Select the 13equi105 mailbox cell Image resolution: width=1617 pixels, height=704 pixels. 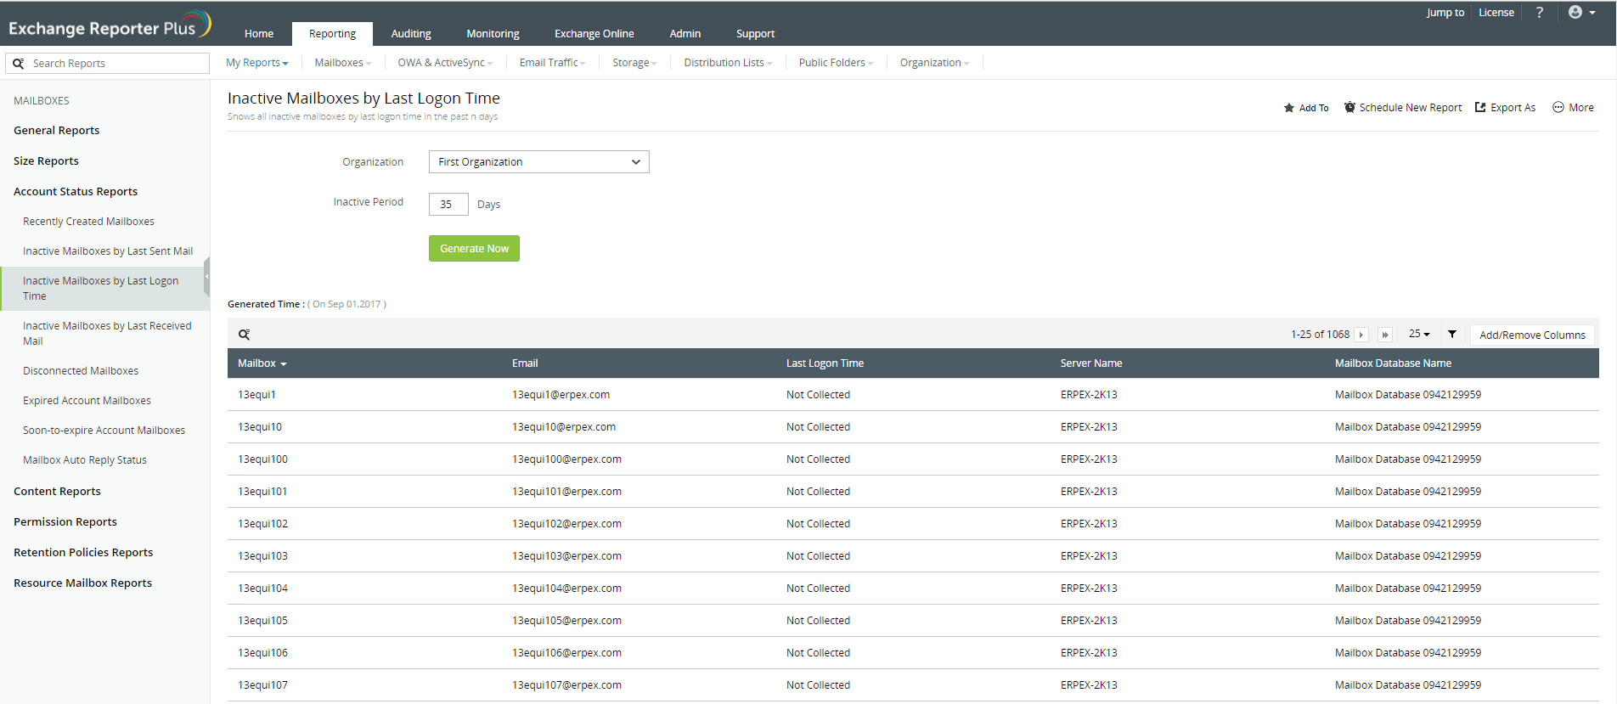[x=262, y=621]
